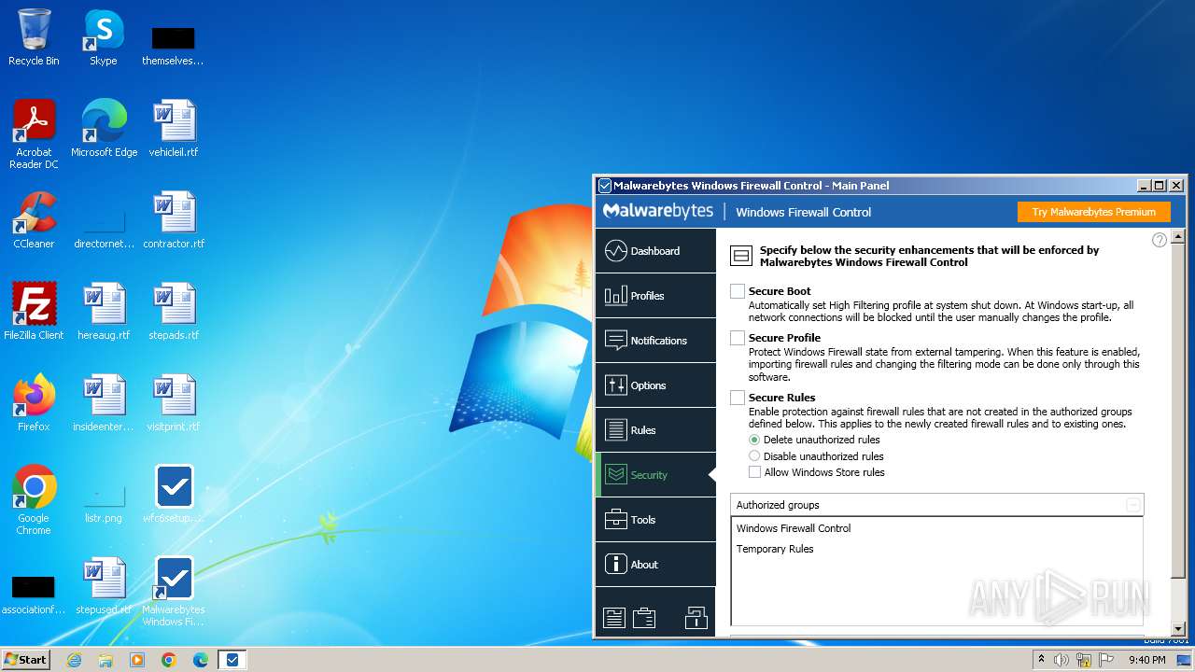The height and width of the screenshot is (672, 1195).
Task: Open Windows Media Player from taskbar
Action: click(x=137, y=660)
